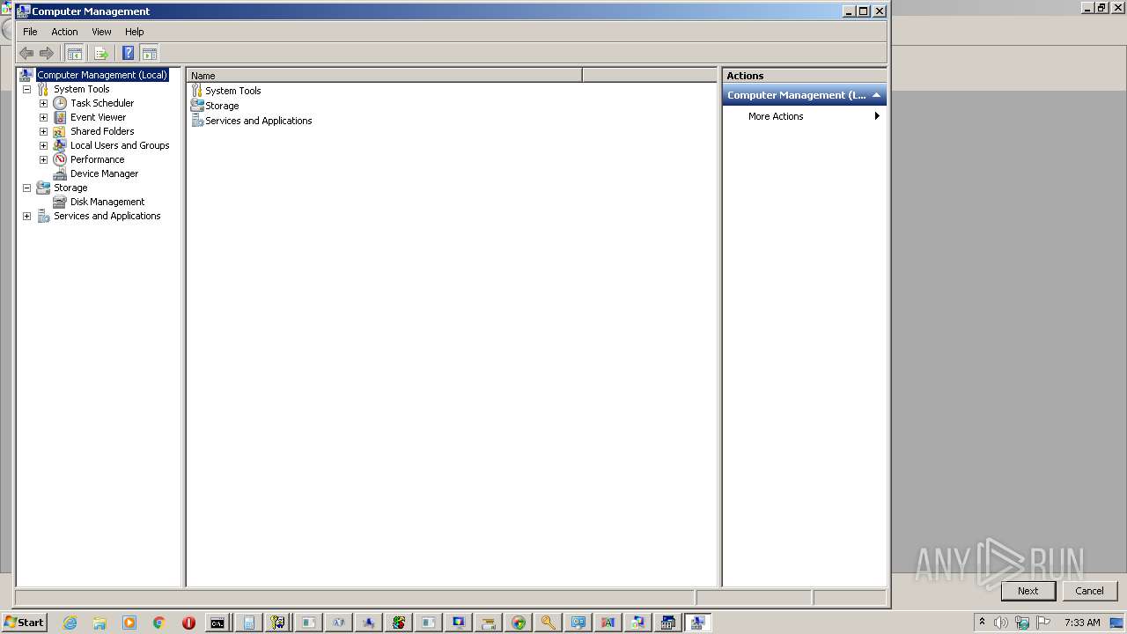Select Event Viewer icon in tree
This screenshot has height=634, width=1127.
click(x=60, y=117)
